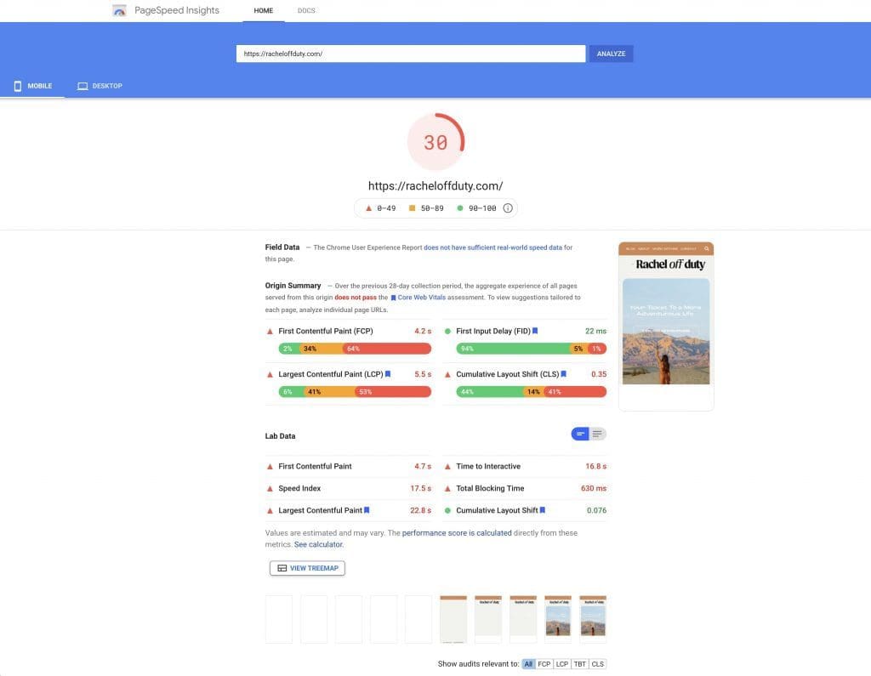Open the See calculator link
This screenshot has width=871, height=676.
pyautogui.click(x=318, y=544)
